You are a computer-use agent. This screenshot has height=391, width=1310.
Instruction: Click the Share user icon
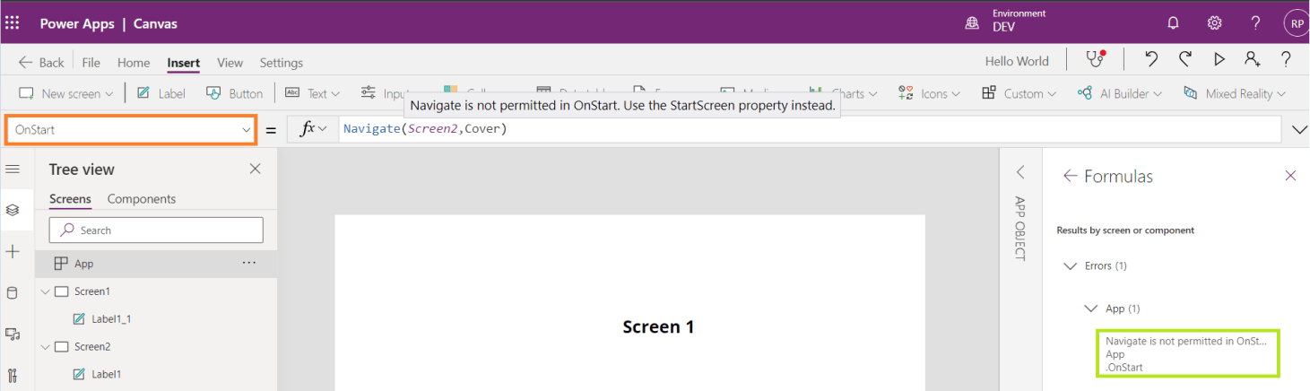[1252, 60]
